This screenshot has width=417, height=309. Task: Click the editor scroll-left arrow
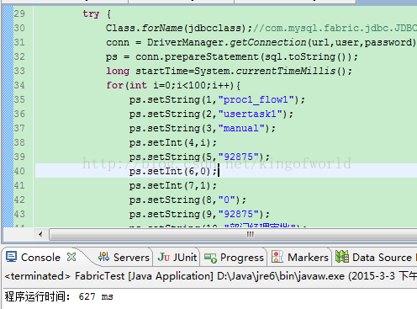[40, 234]
